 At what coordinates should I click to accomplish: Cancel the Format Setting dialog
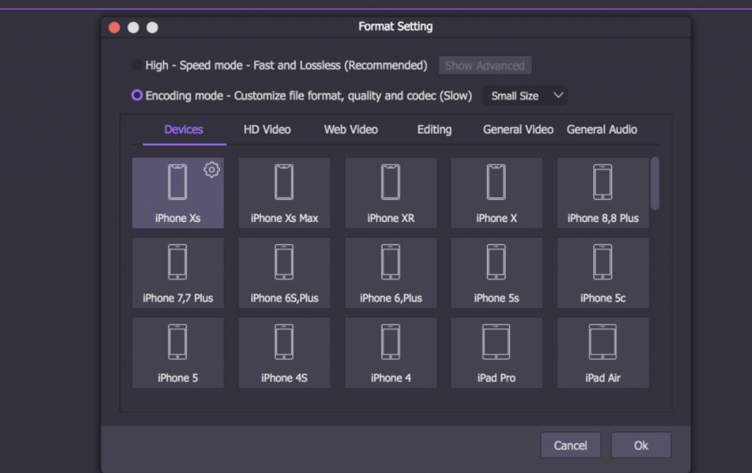pyautogui.click(x=570, y=446)
